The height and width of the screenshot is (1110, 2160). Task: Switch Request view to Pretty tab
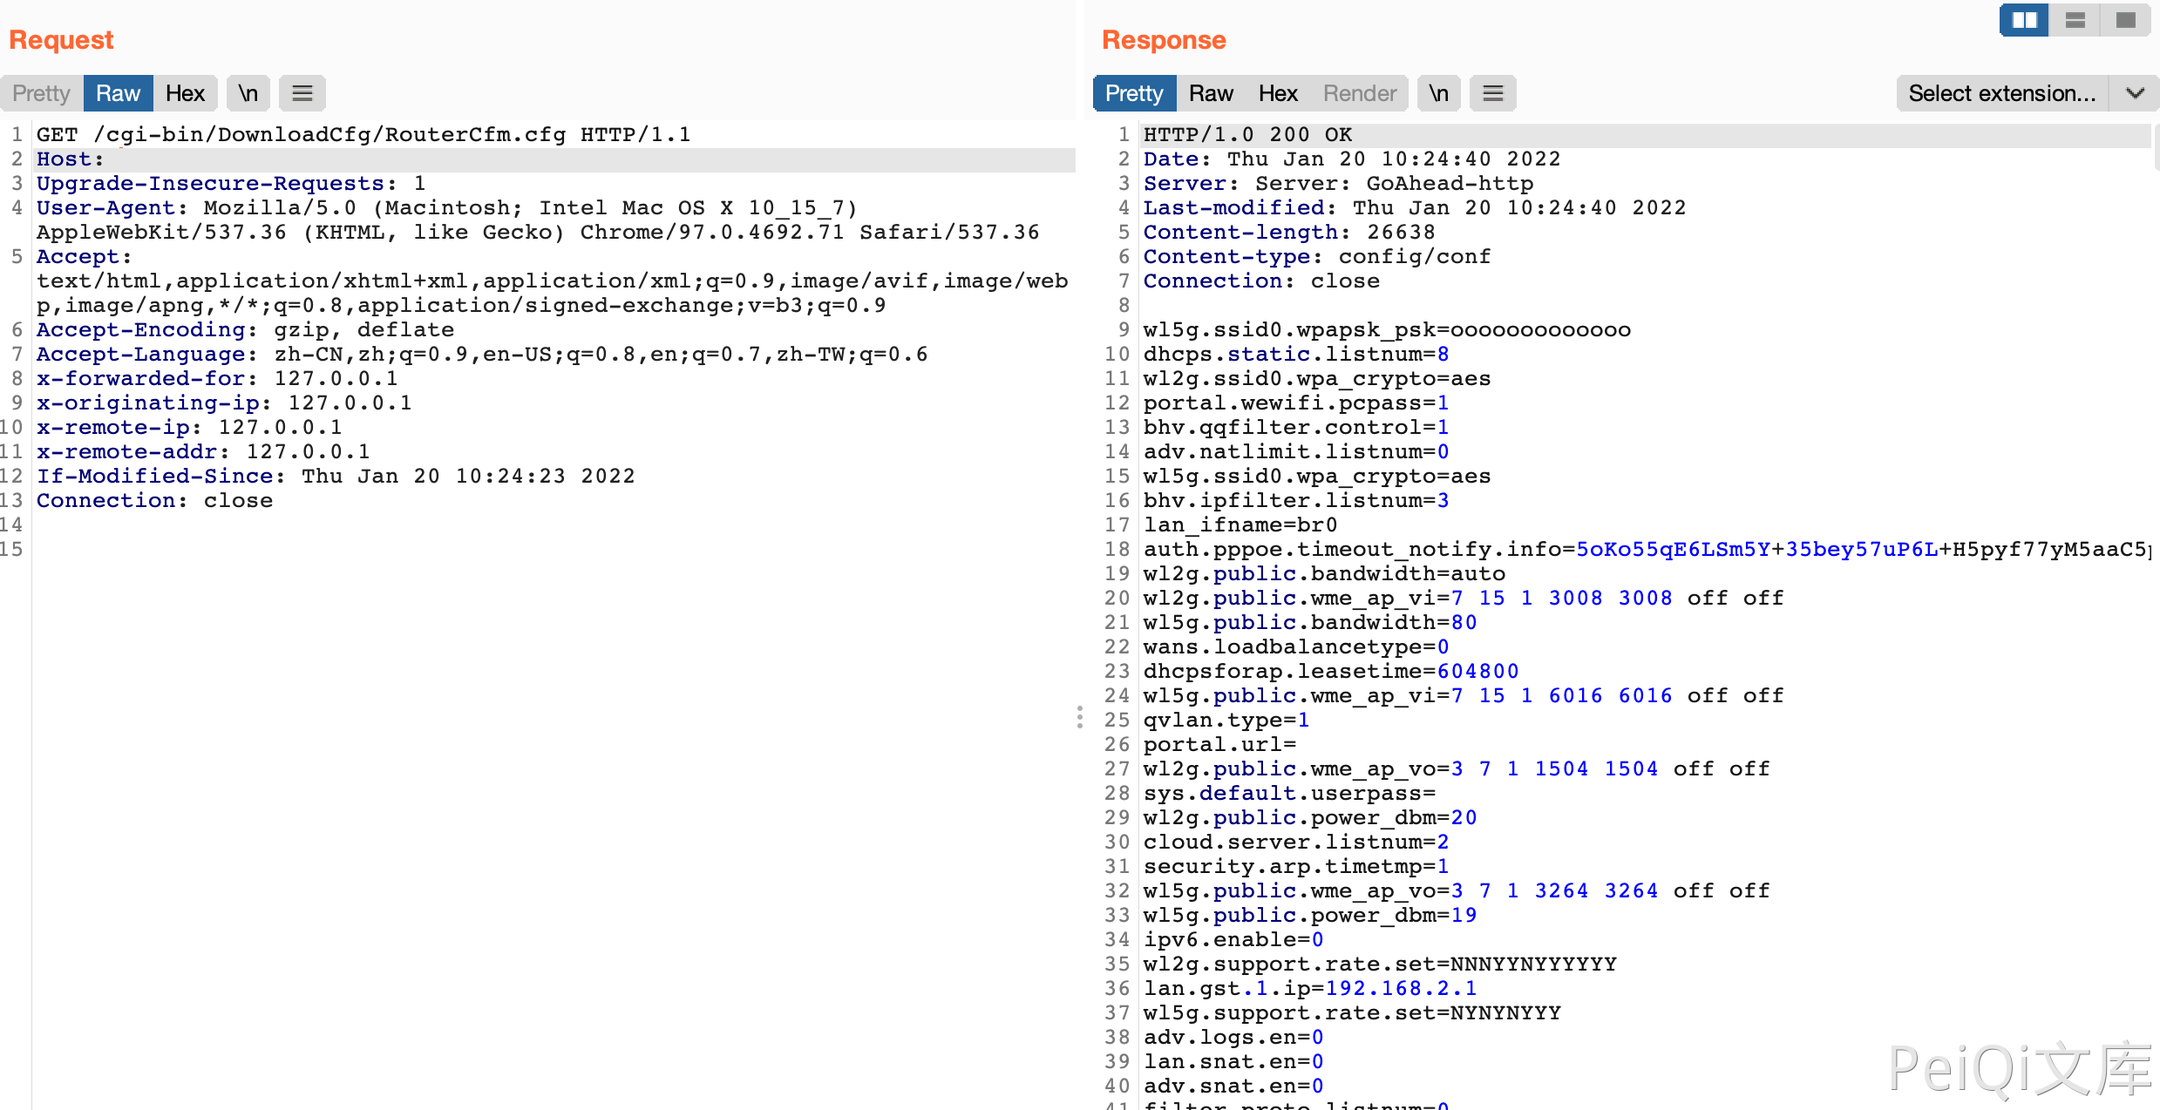41,93
